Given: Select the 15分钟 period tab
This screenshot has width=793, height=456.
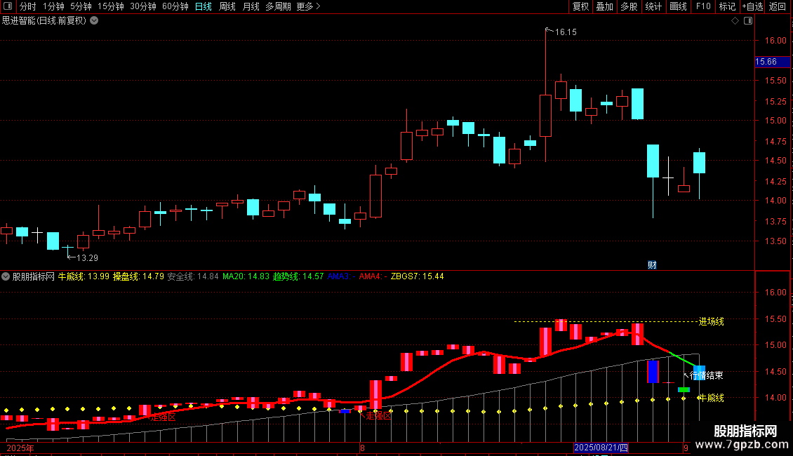Looking at the screenshot, I should click(x=111, y=6).
